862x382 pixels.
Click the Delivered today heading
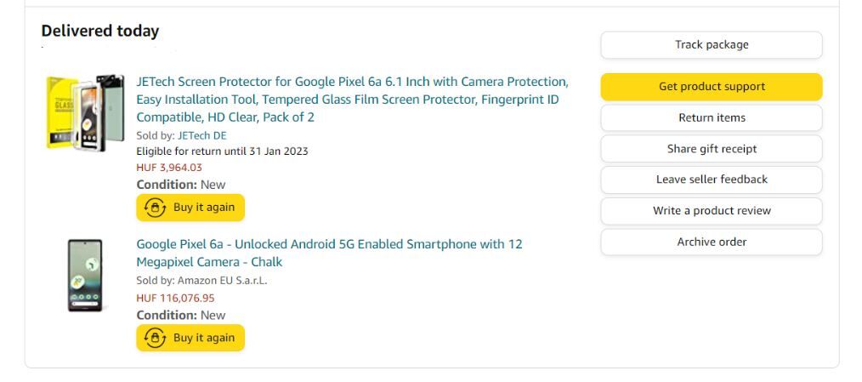point(100,31)
